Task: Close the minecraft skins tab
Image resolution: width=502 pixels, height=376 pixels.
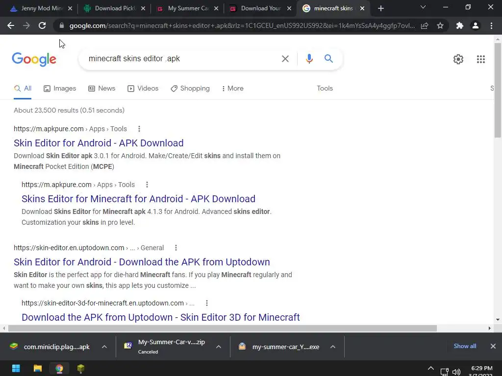Action: point(362,9)
